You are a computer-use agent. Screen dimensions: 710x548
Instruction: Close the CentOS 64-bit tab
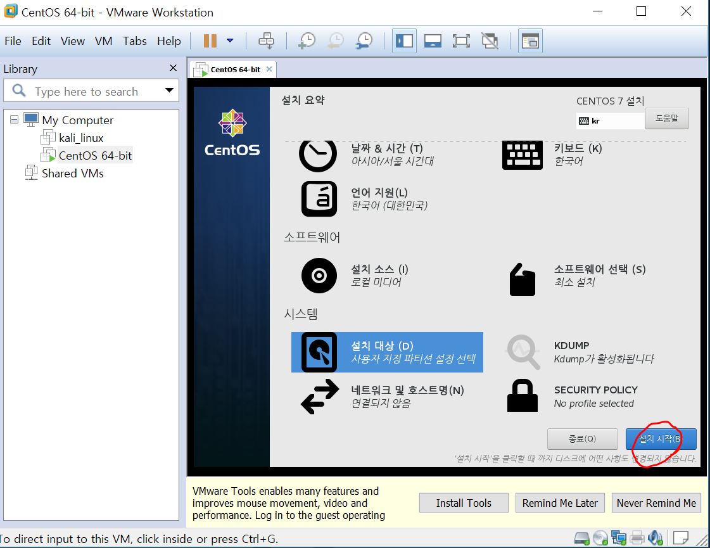pos(269,69)
